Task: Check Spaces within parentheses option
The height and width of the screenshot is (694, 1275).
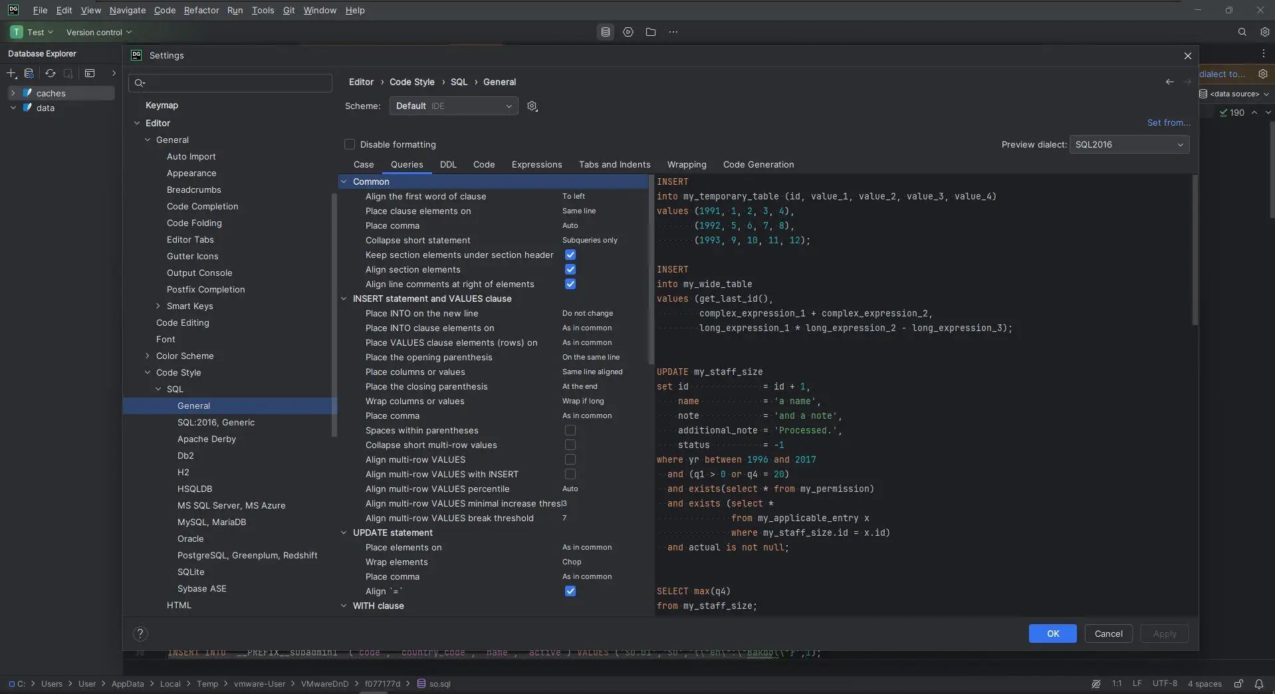Action: tap(570, 430)
